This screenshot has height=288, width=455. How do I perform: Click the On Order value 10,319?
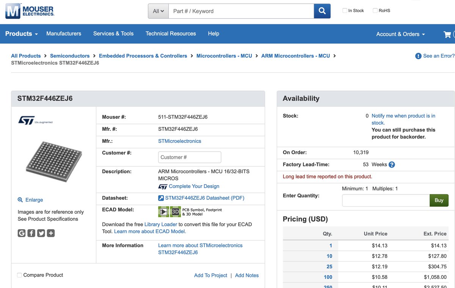[361, 152]
